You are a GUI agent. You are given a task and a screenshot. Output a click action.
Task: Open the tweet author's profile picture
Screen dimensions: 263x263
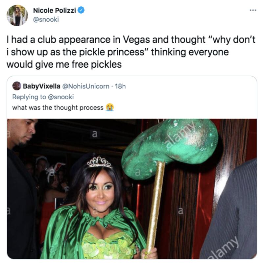17,15
